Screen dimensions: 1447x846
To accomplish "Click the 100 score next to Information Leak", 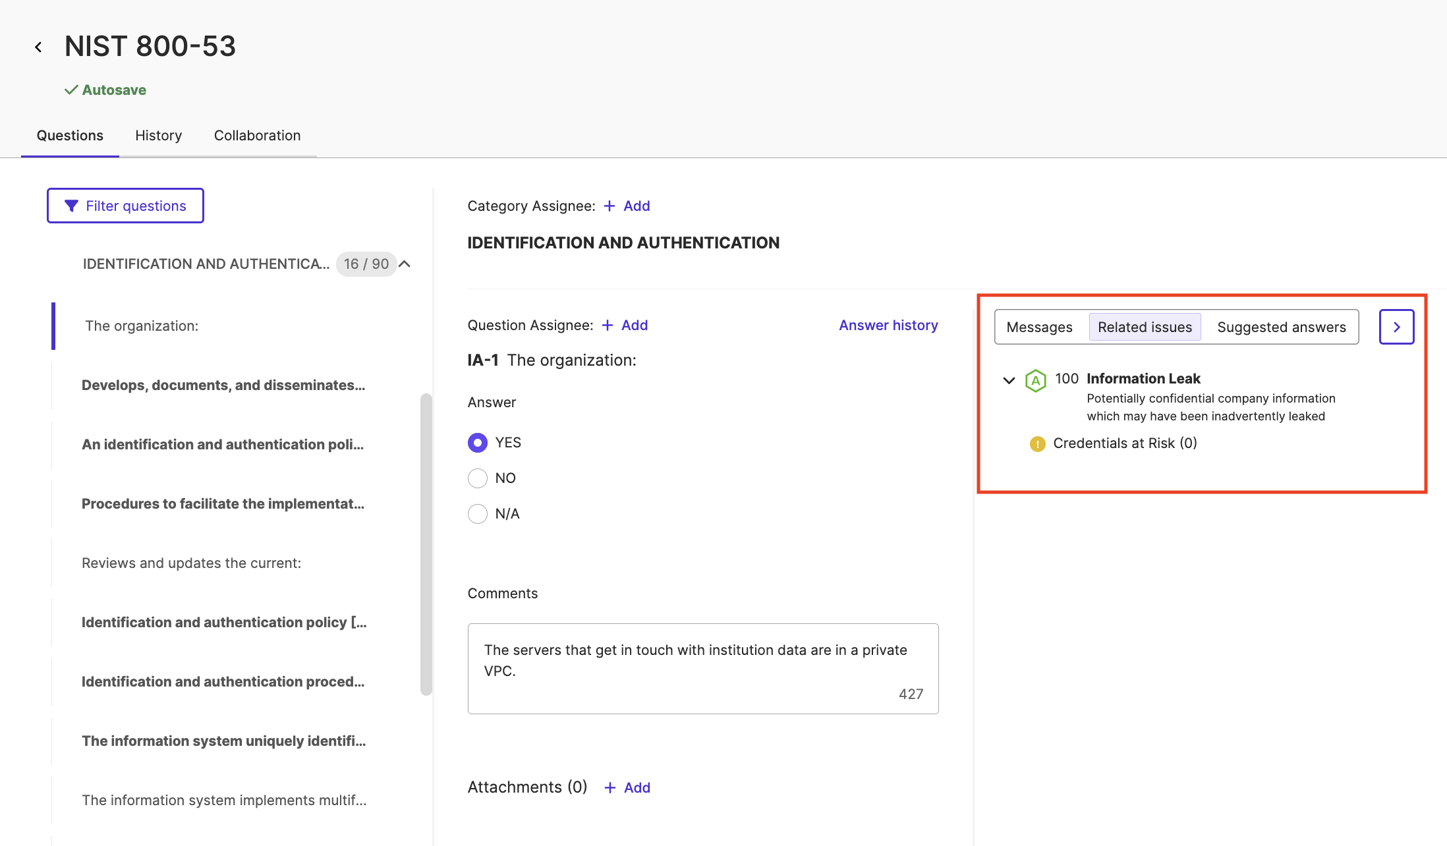I will (x=1066, y=379).
